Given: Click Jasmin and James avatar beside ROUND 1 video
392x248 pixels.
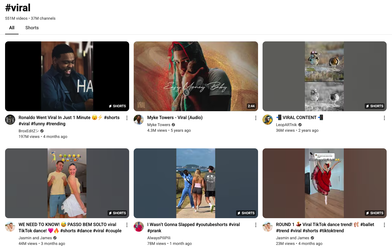Looking at the screenshot, I should click(268, 227).
